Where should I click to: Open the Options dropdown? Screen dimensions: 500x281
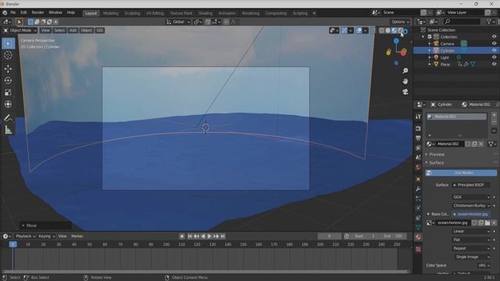pyautogui.click(x=400, y=22)
